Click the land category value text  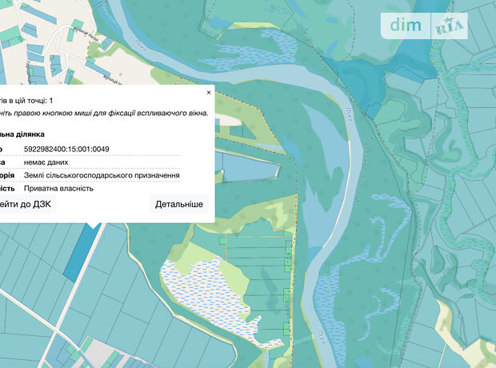tap(102, 175)
